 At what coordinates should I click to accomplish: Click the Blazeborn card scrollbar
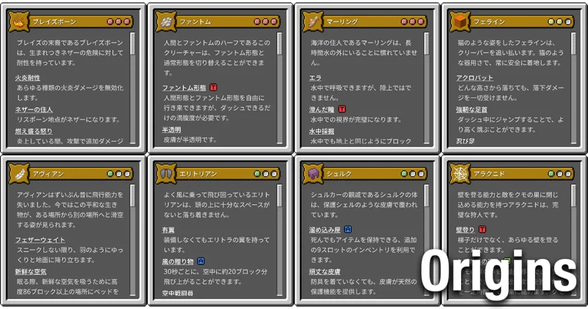(133, 88)
